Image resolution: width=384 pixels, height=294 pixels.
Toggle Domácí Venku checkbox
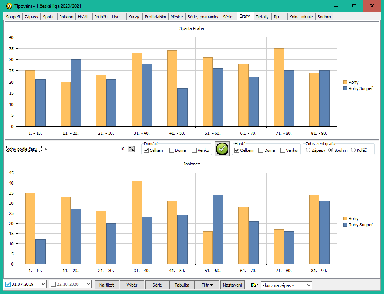click(x=194, y=150)
